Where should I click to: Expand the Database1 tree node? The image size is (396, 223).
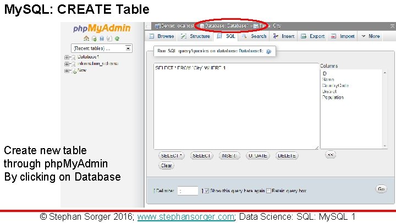click(x=67, y=57)
